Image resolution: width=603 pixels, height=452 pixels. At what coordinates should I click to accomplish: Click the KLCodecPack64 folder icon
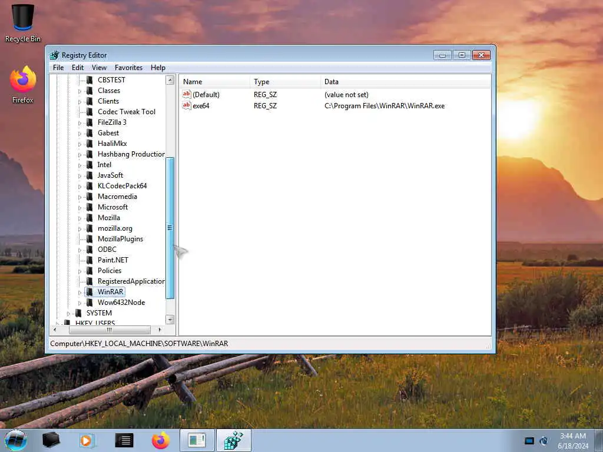(x=90, y=186)
